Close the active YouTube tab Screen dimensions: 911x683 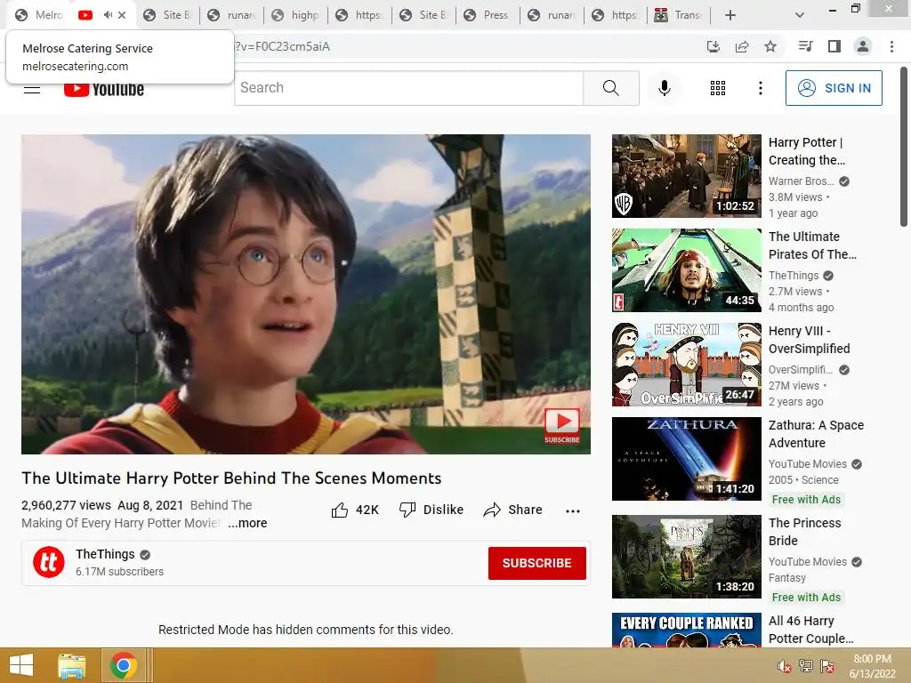click(122, 15)
